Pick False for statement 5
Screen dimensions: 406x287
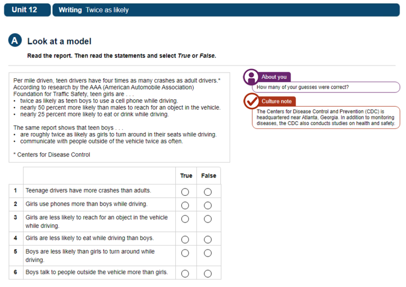pyautogui.click(x=208, y=253)
